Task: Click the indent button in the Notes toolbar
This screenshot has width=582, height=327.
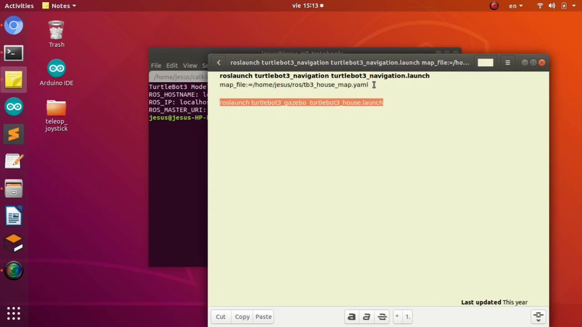Action: pos(538,317)
